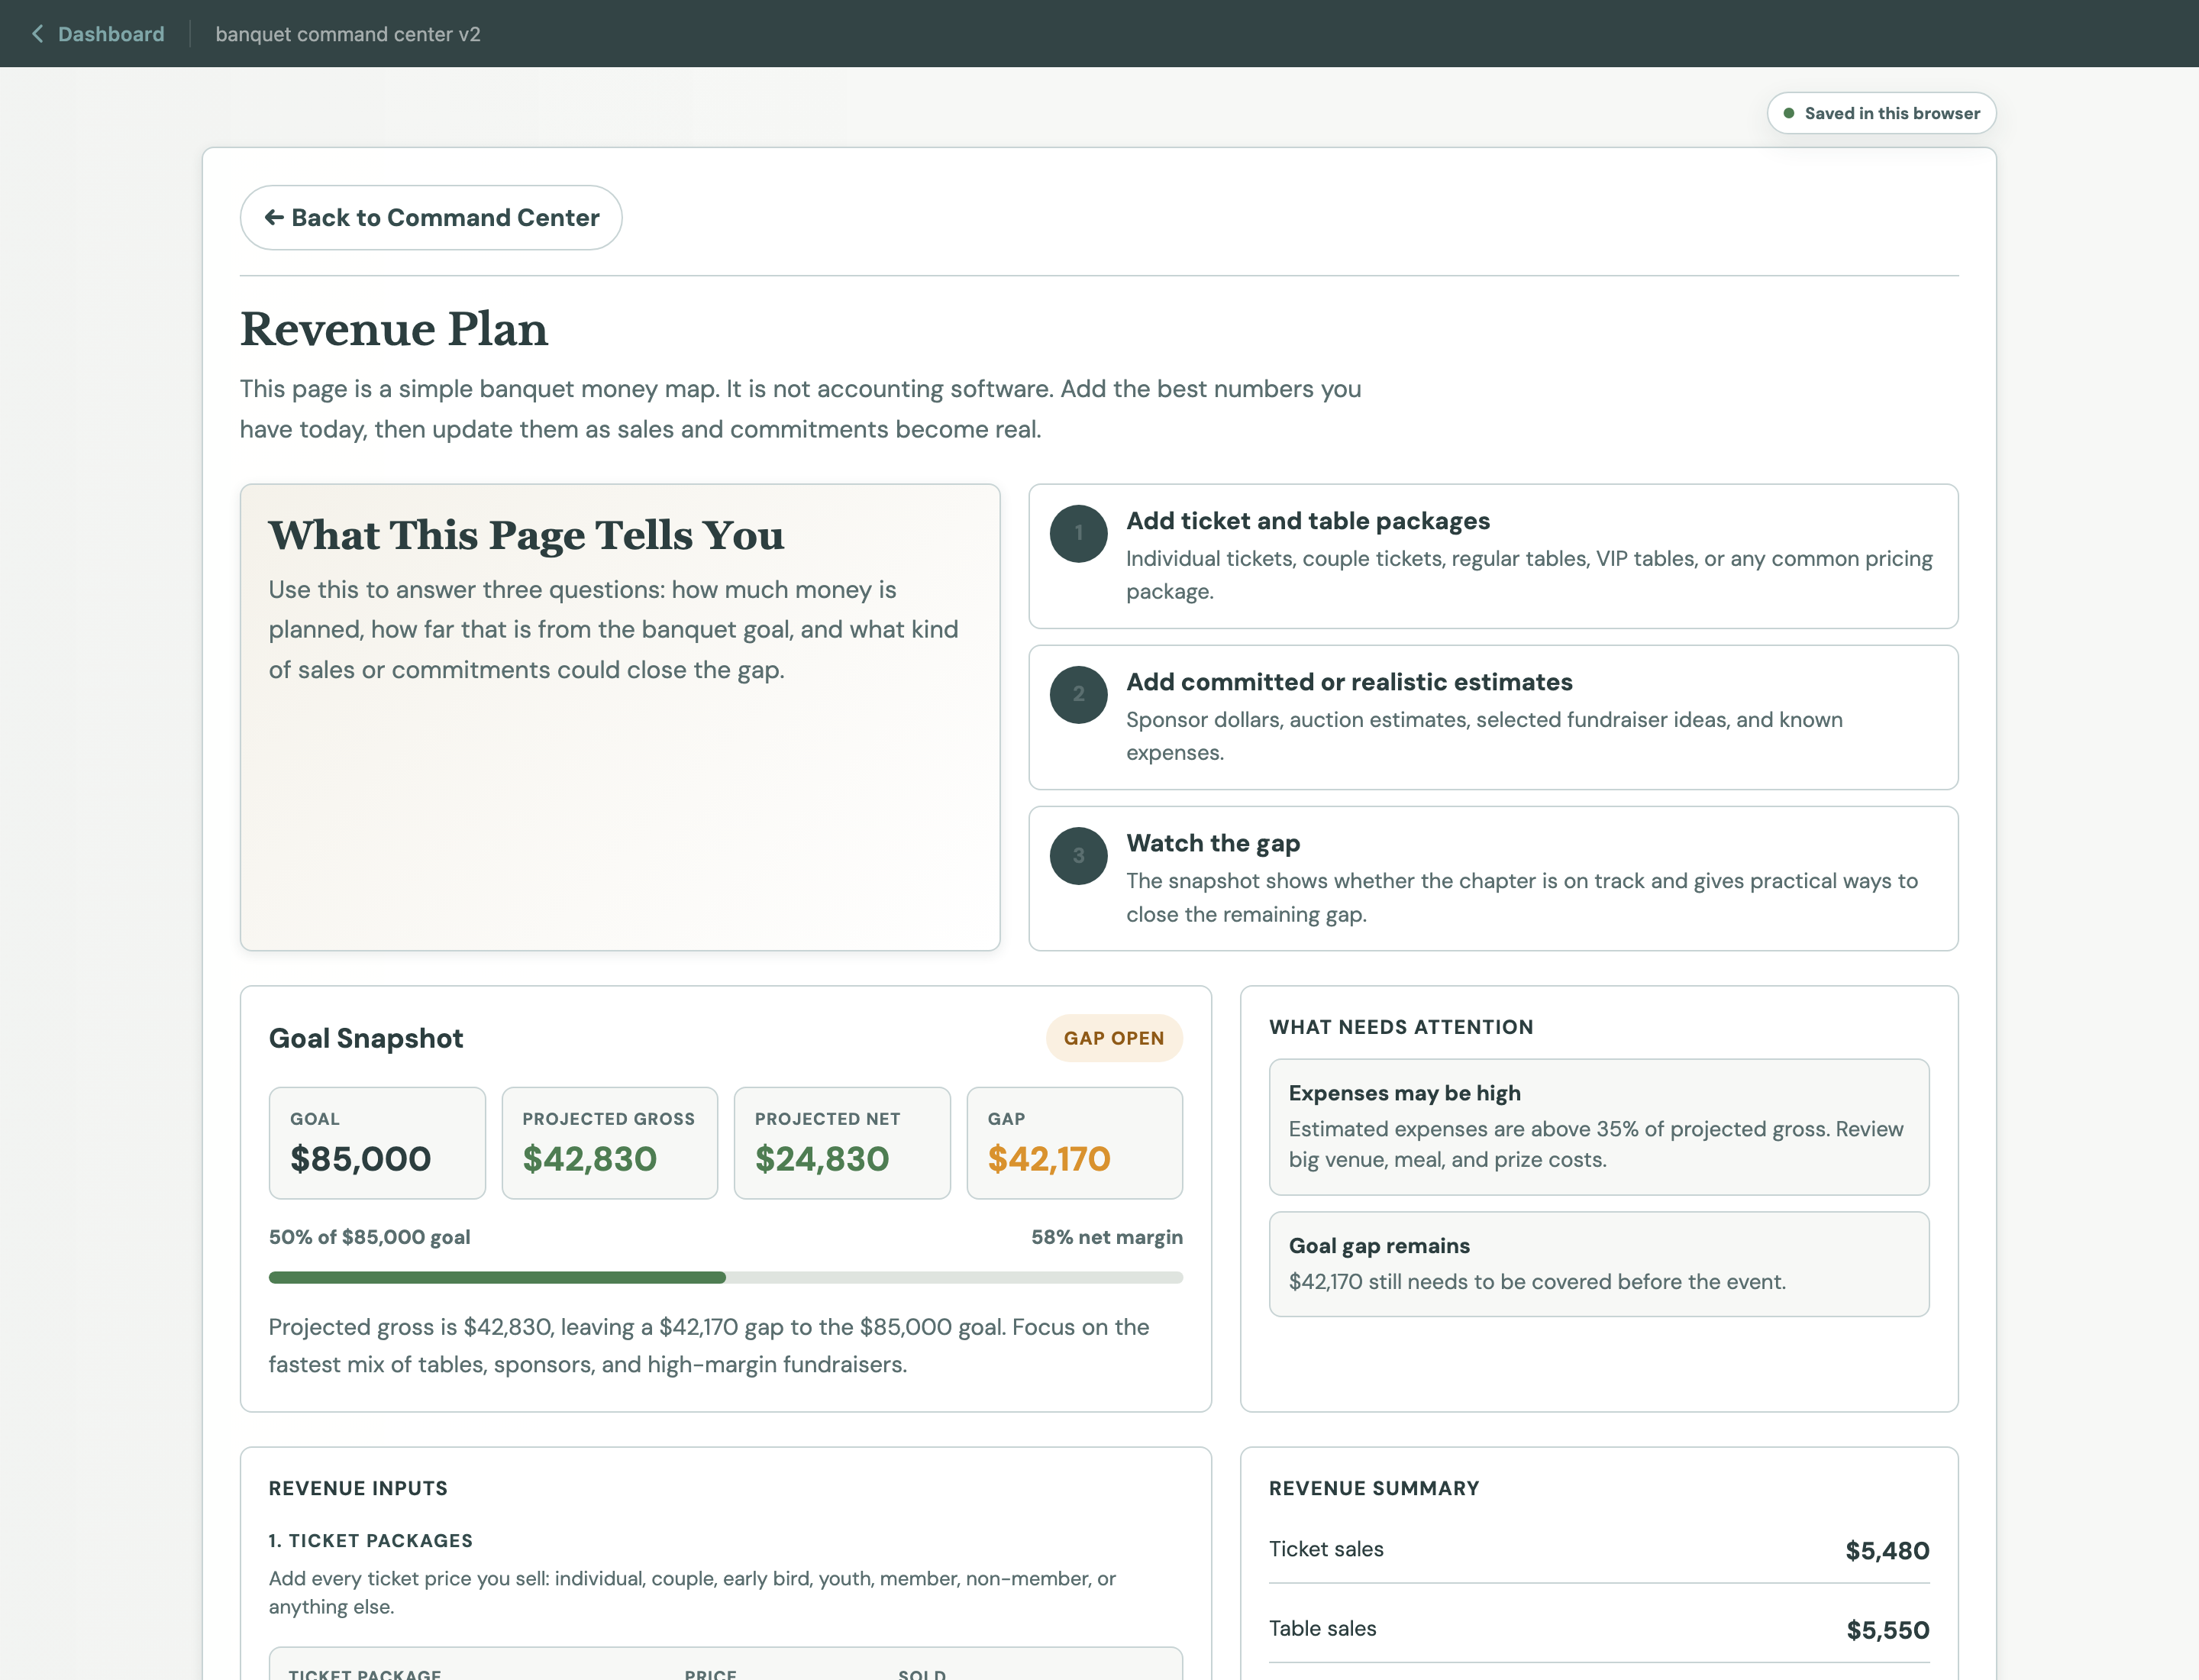Open the Dashboard link
Image resolution: width=2199 pixels, height=1680 pixels.
111,34
